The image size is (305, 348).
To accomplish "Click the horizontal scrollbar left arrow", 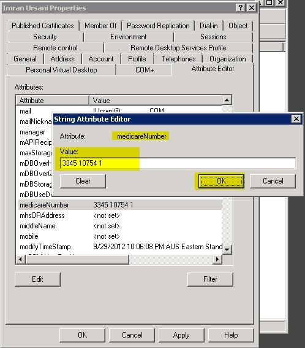I will click(21, 259).
